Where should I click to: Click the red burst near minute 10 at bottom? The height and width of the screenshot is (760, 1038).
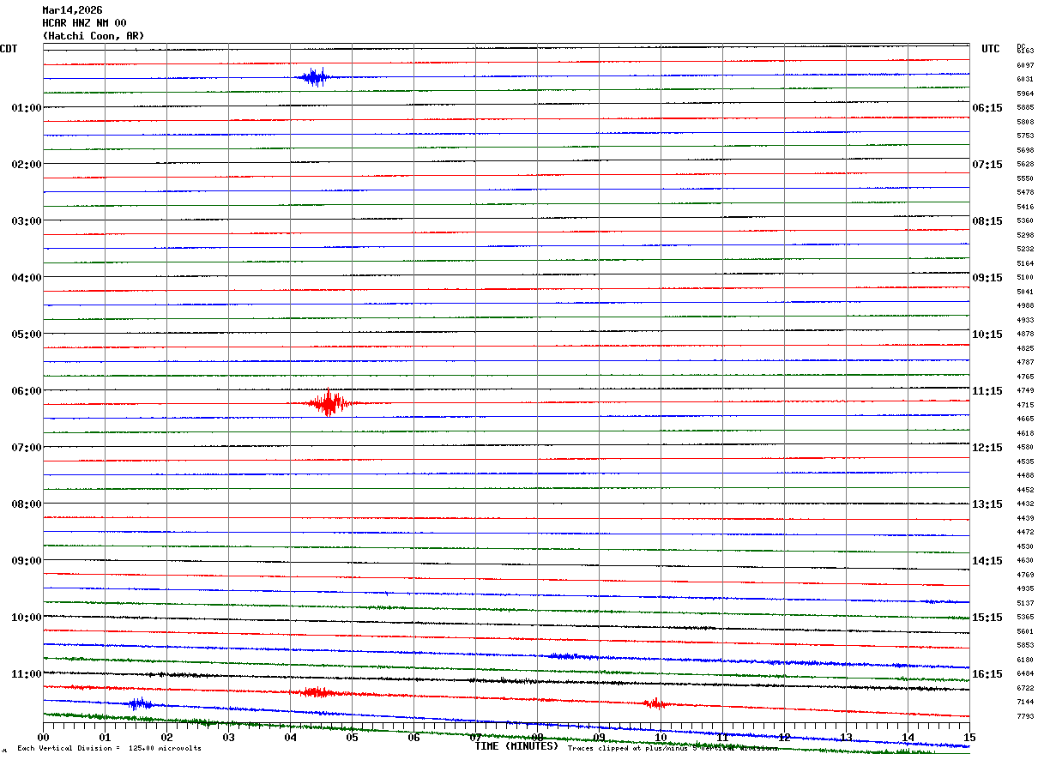tap(655, 703)
